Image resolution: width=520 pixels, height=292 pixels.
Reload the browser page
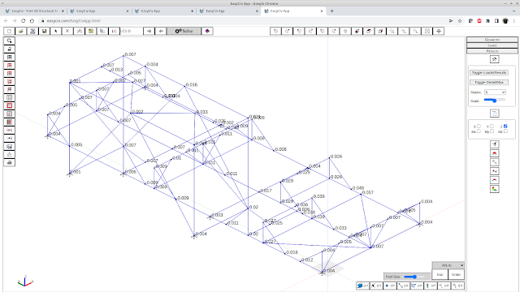[x=24, y=21]
